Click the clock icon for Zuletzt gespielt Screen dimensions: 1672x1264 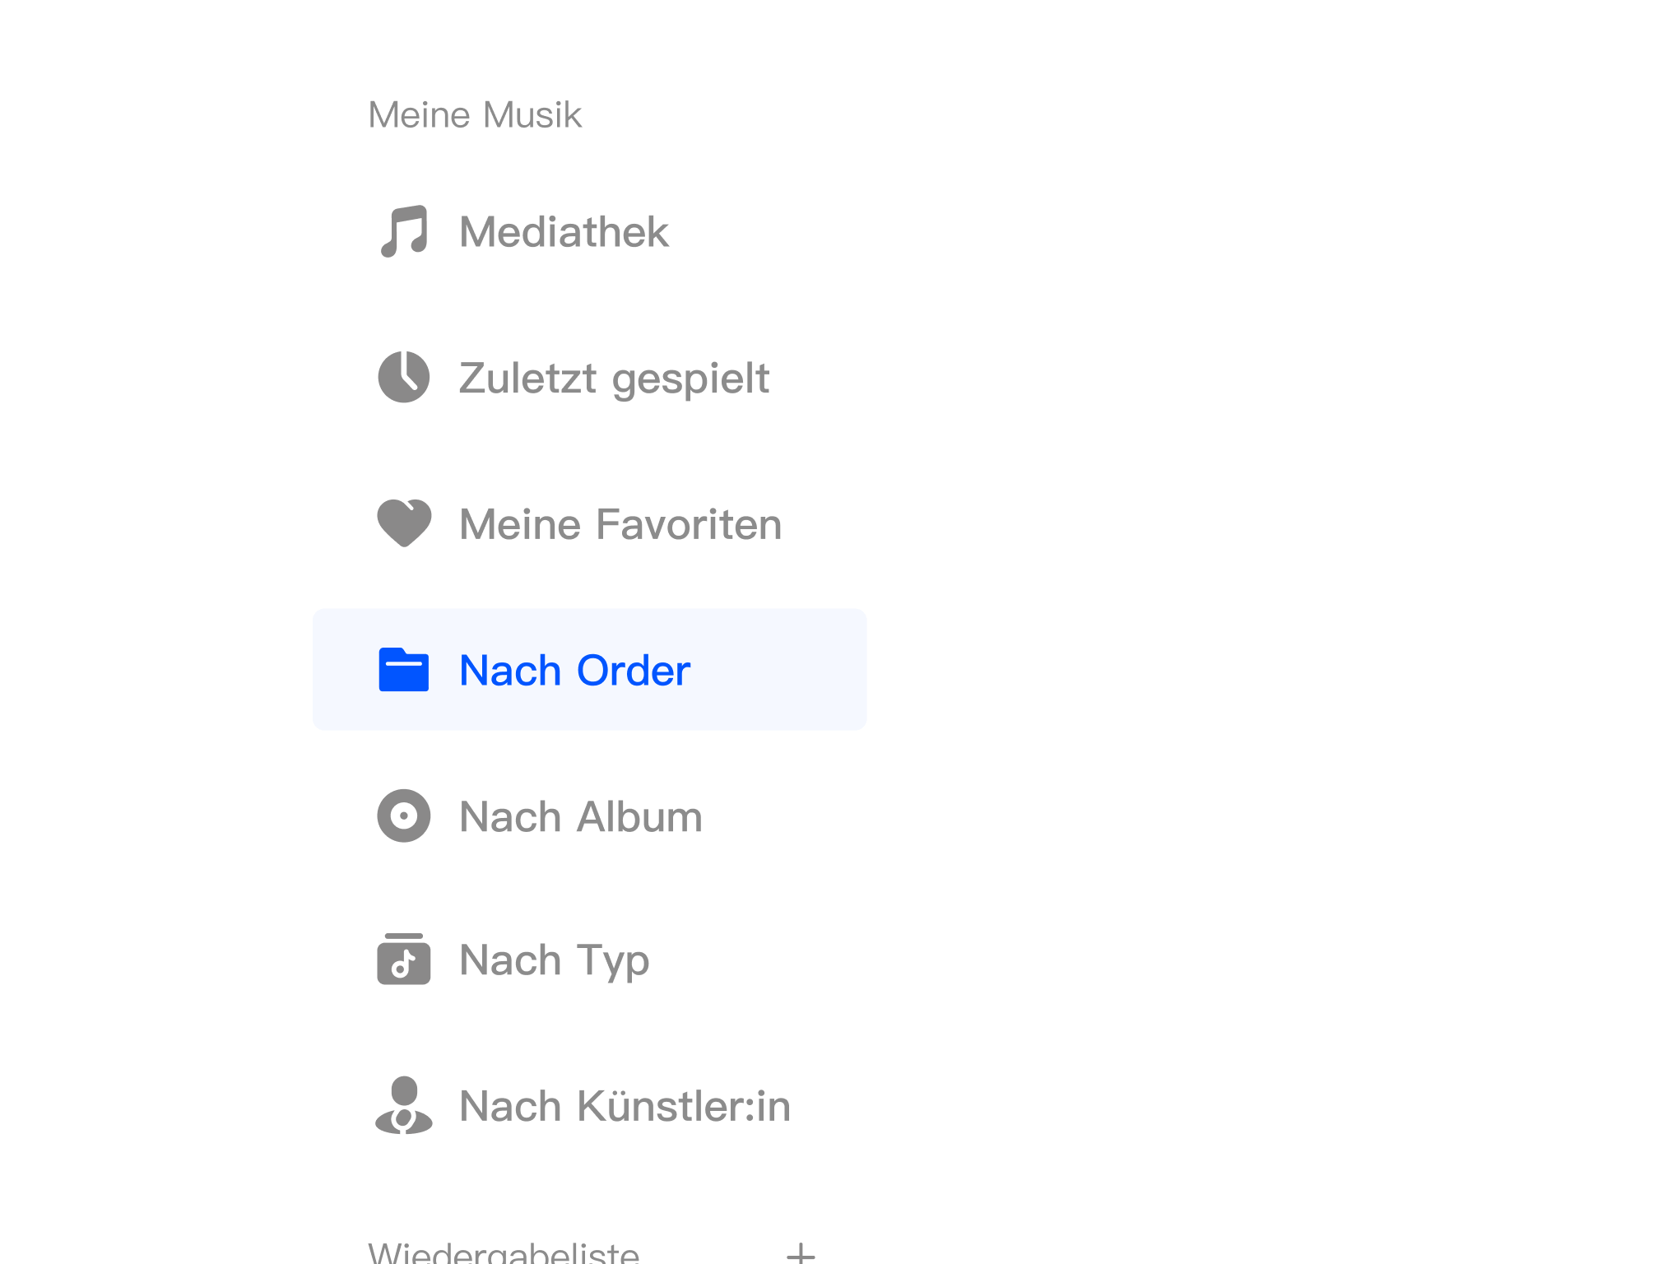point(403,378)
